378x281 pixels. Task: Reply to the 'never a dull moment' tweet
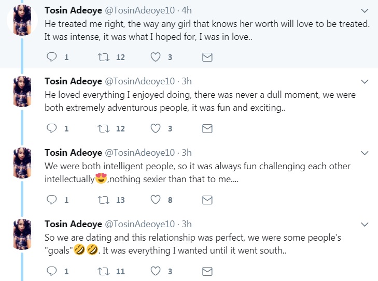point(51,128)
